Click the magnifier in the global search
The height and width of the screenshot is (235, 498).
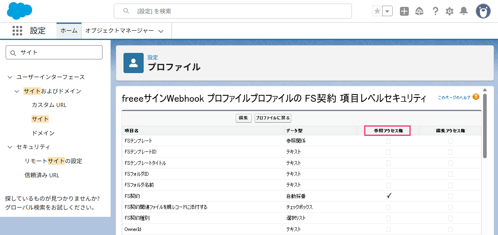pyautogui.click(x=126, y=11)
